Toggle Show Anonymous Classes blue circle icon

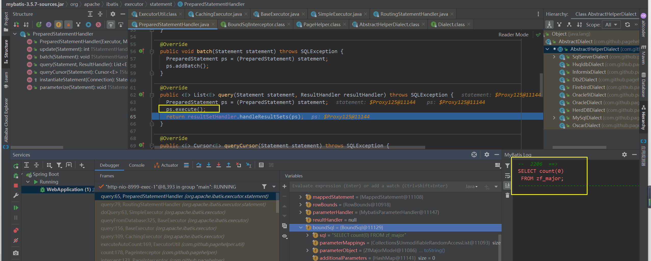88,25
